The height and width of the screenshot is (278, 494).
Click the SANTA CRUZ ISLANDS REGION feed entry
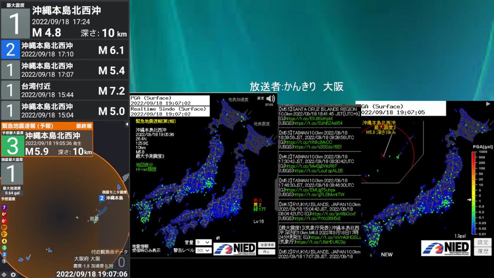click(319, 116)
